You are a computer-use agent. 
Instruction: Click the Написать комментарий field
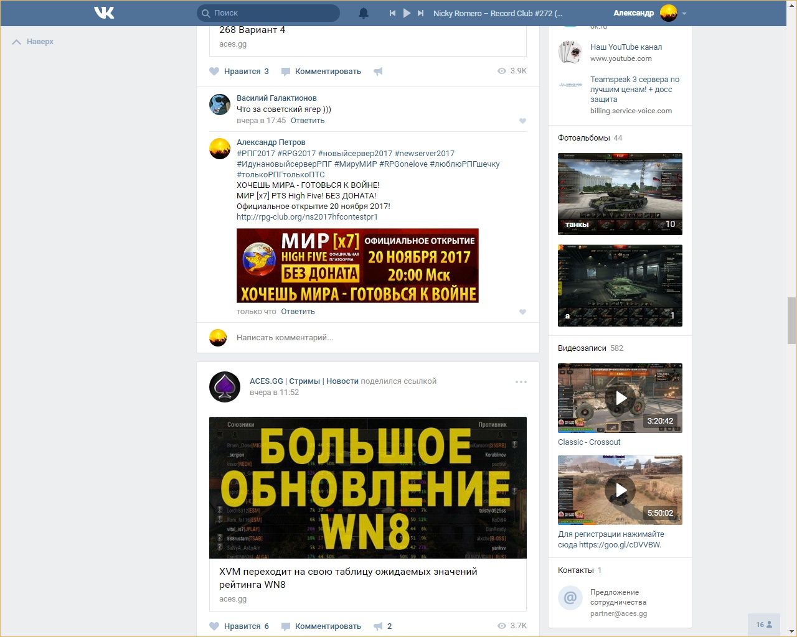point(382,338)
